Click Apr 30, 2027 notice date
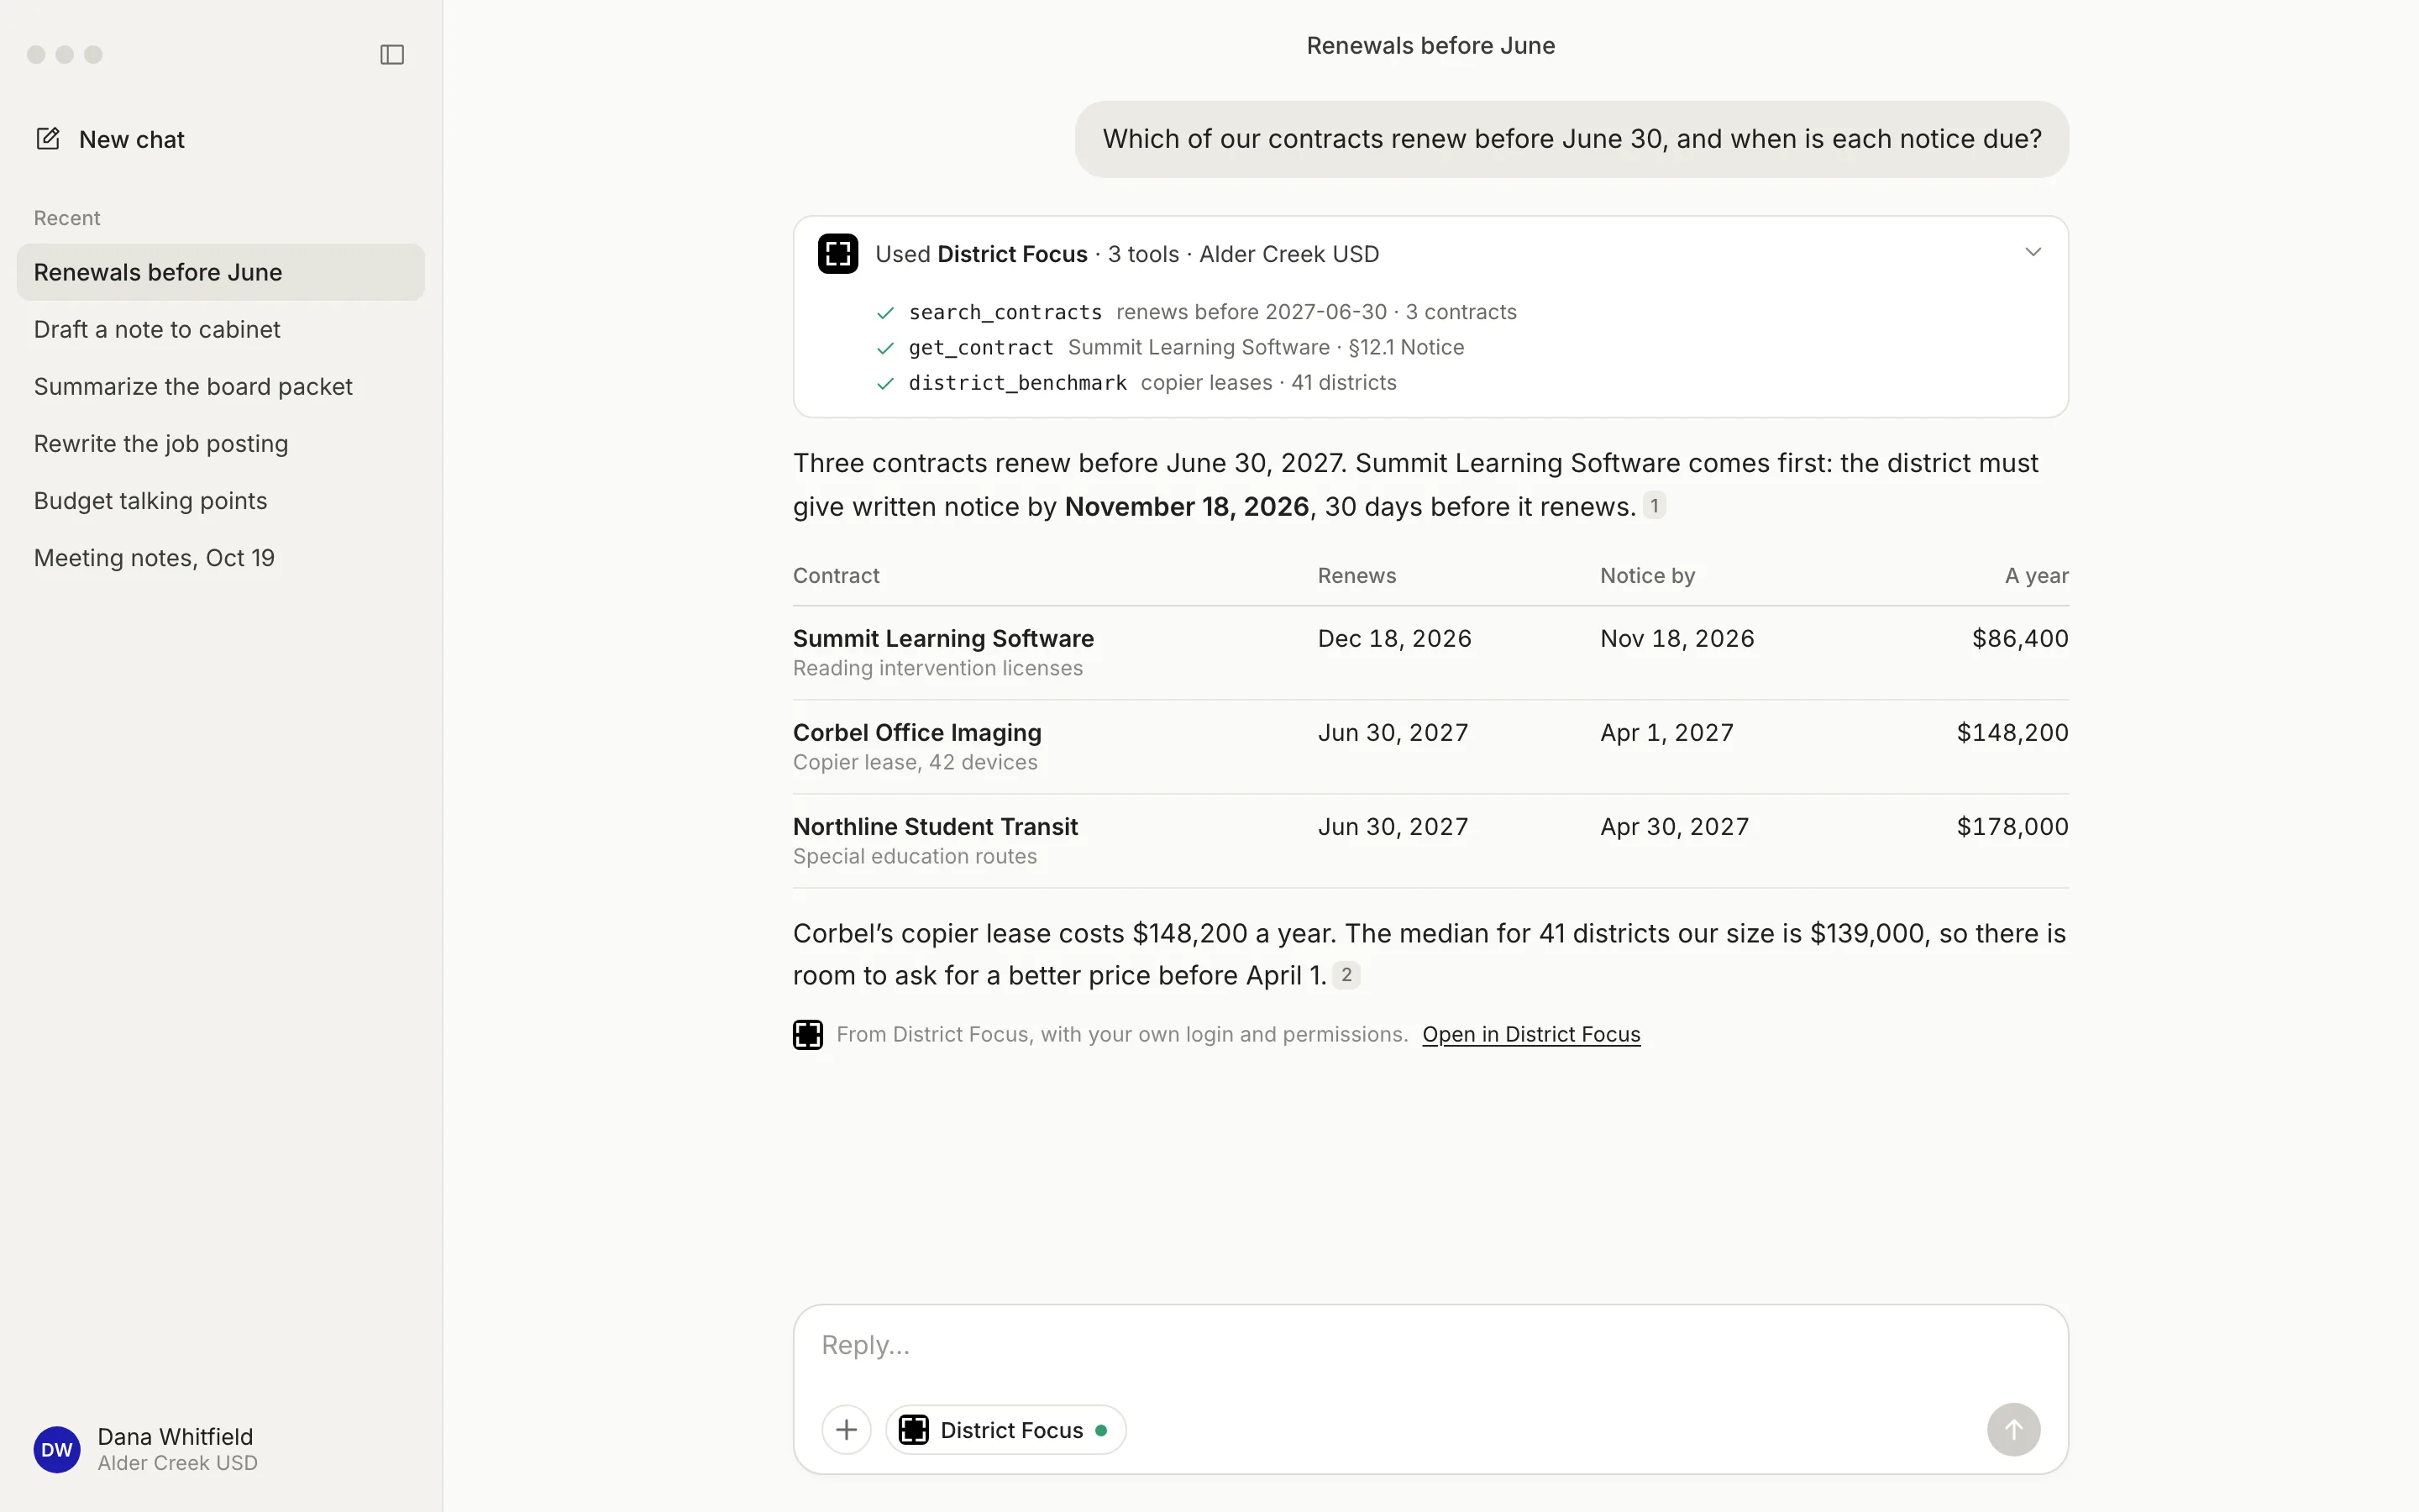Image resolution: width=2419 pixels, height=1512 pixels. point(1674,826)
